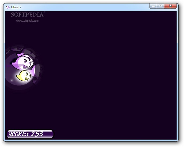
Task: Click the Score 253 panel
Action: 30,134
